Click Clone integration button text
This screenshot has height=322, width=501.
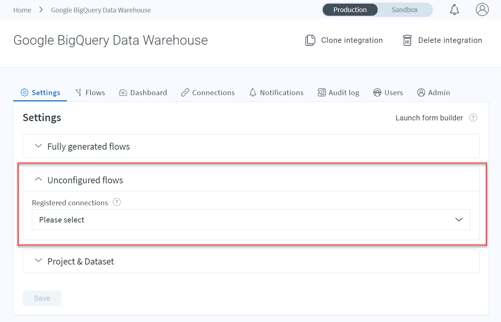click(x=352, y=40)
